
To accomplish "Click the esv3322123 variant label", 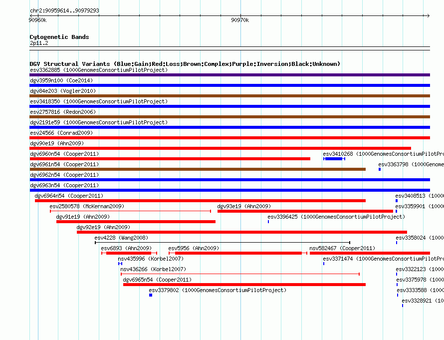I will point(420,269).
